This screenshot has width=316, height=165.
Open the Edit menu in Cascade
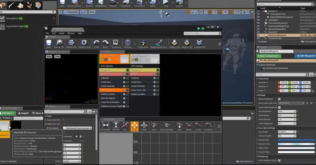pyautogui.click(x=54, y=33)
